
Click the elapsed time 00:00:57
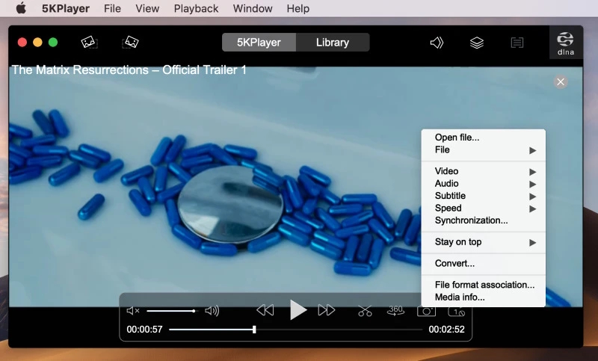click(x=144, y=330)
